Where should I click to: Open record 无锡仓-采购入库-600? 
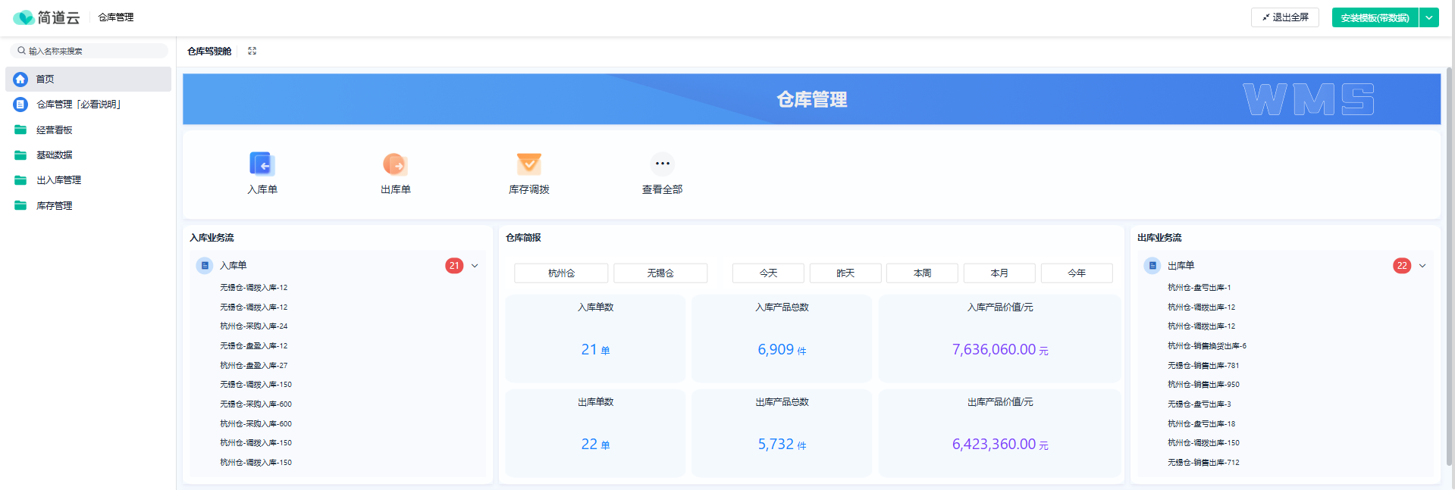click(x=256, y=404)
